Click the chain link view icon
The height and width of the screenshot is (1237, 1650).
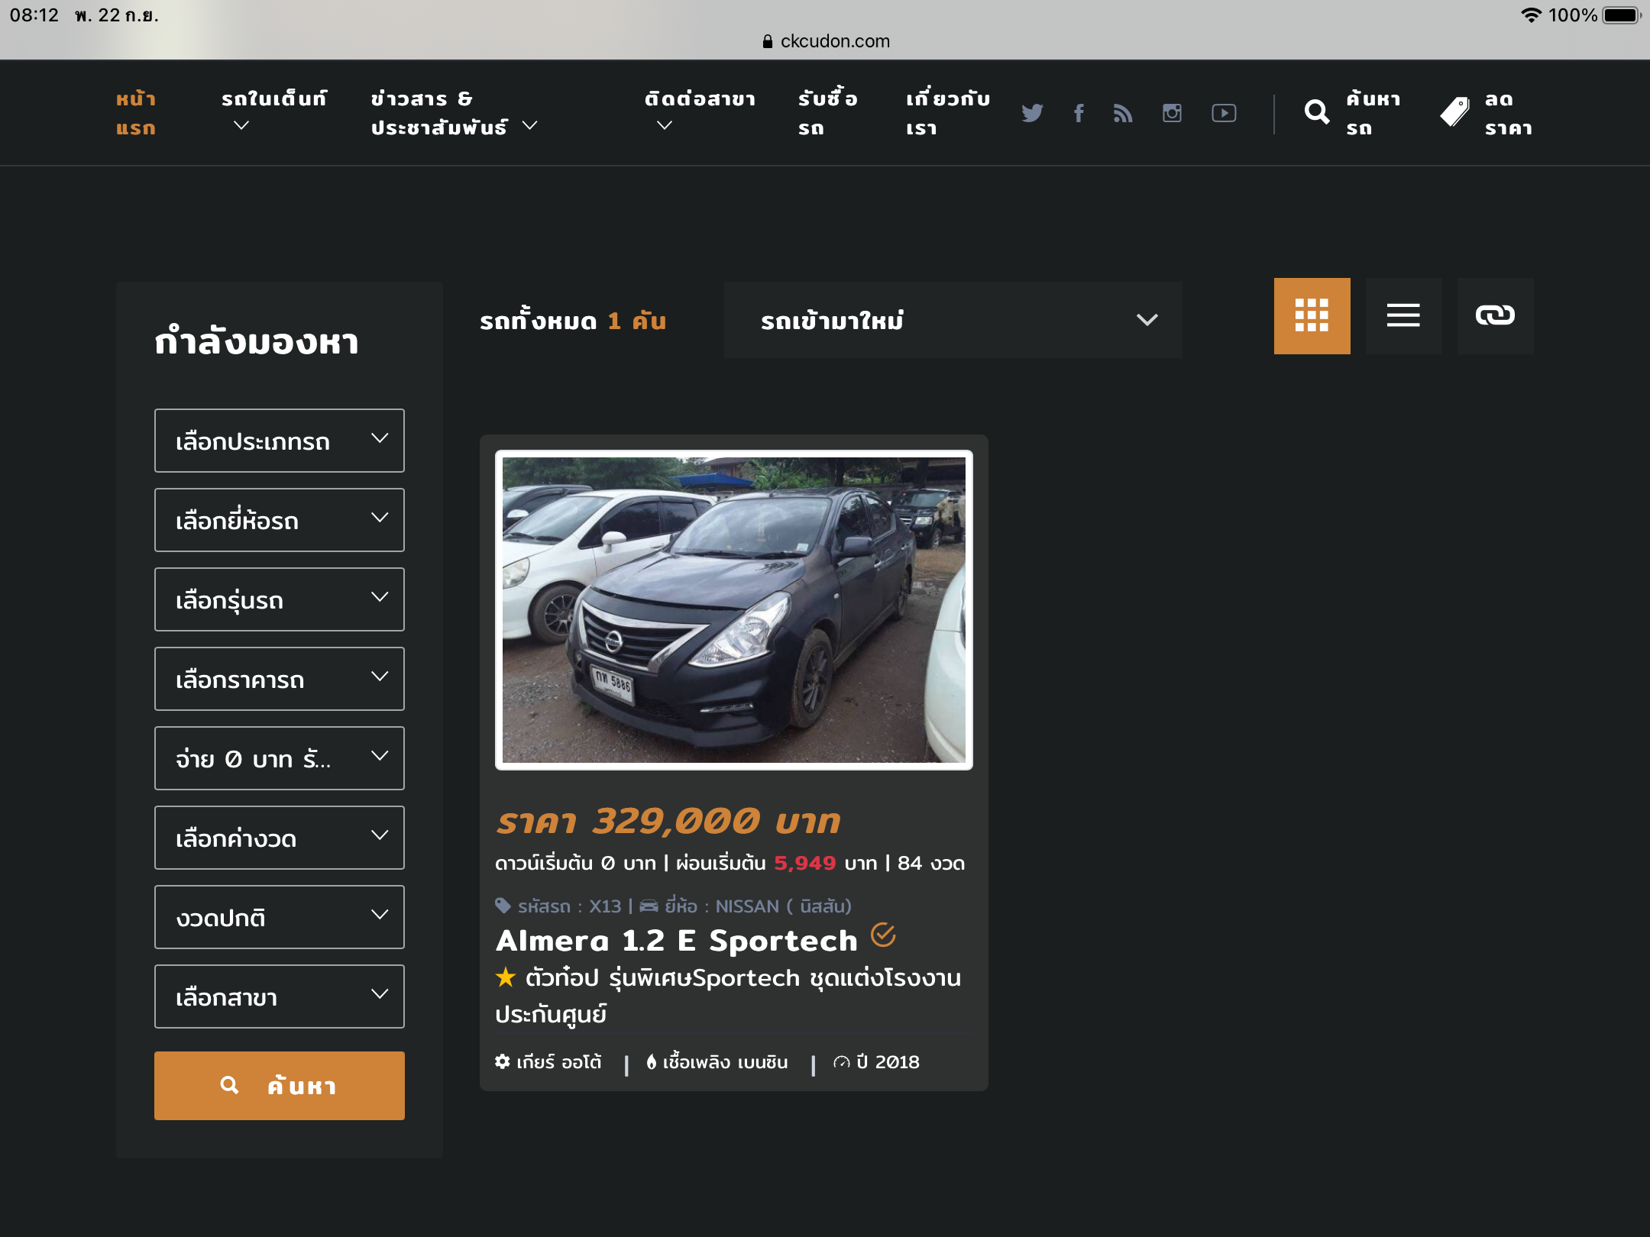coord(1495,315)
